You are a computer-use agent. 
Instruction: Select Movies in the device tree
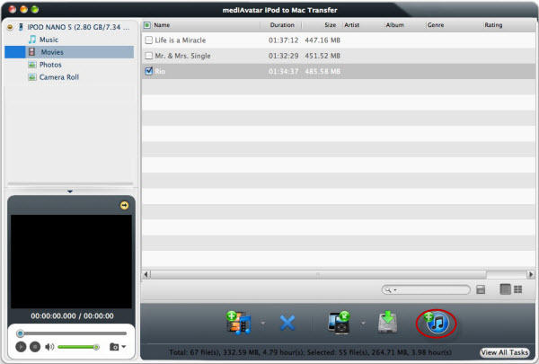(x=52, y=52)
